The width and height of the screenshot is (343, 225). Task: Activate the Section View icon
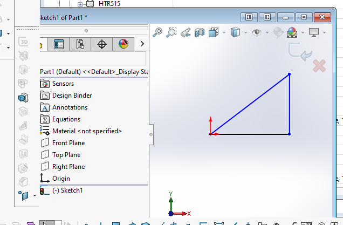[x=200, y=33]
